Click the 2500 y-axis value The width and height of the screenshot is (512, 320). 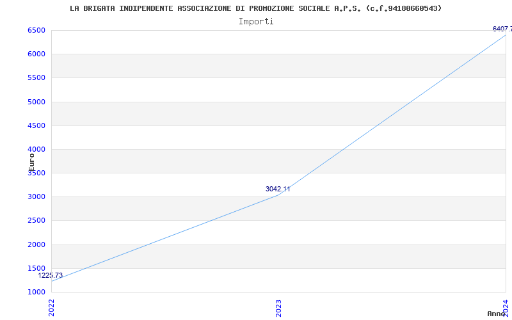click(x=36, y=221)
